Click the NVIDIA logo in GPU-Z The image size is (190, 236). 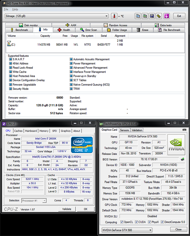(x=176, y=145)
